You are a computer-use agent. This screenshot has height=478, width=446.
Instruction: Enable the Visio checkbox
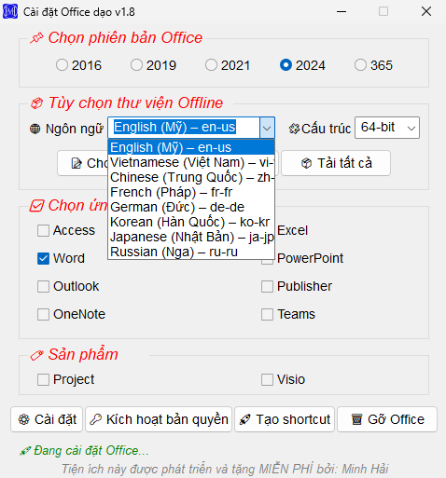click(x=267, y=379)
